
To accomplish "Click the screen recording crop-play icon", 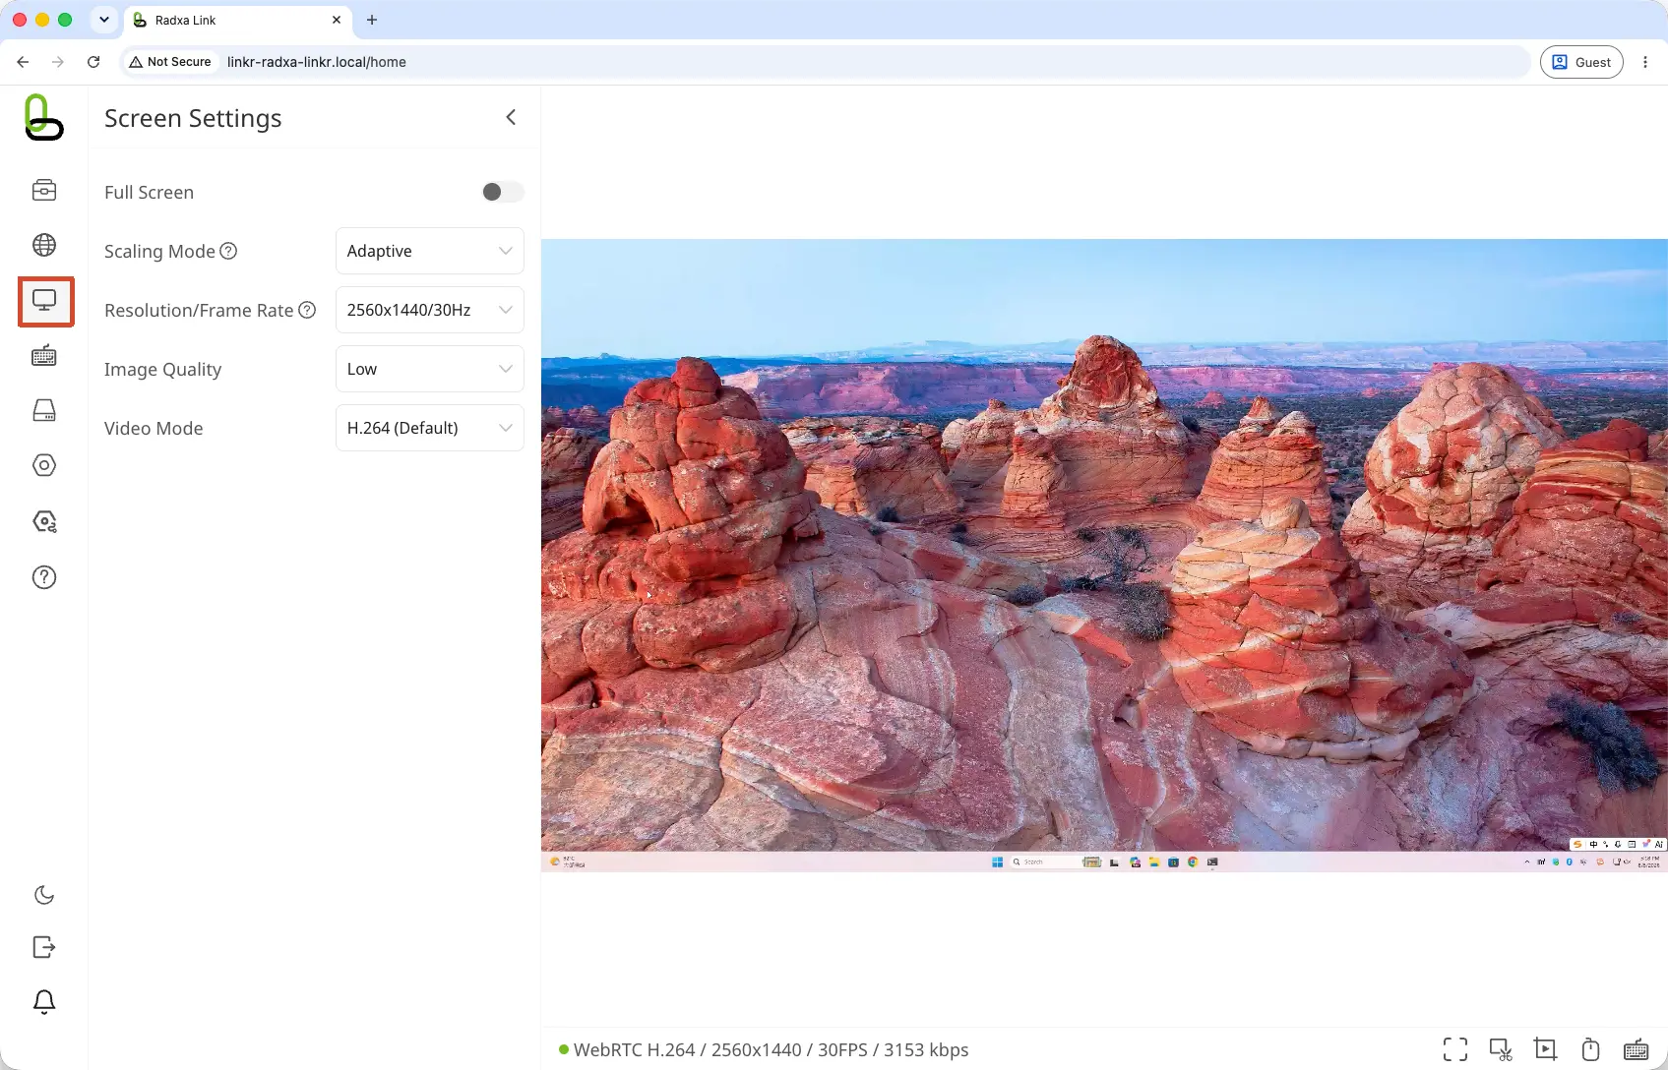I will click(x=1545, y=1049).
